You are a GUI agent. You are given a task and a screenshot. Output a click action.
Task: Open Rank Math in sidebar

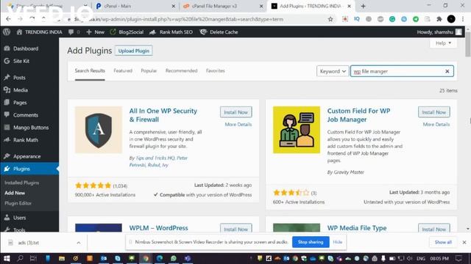[25, 140]
